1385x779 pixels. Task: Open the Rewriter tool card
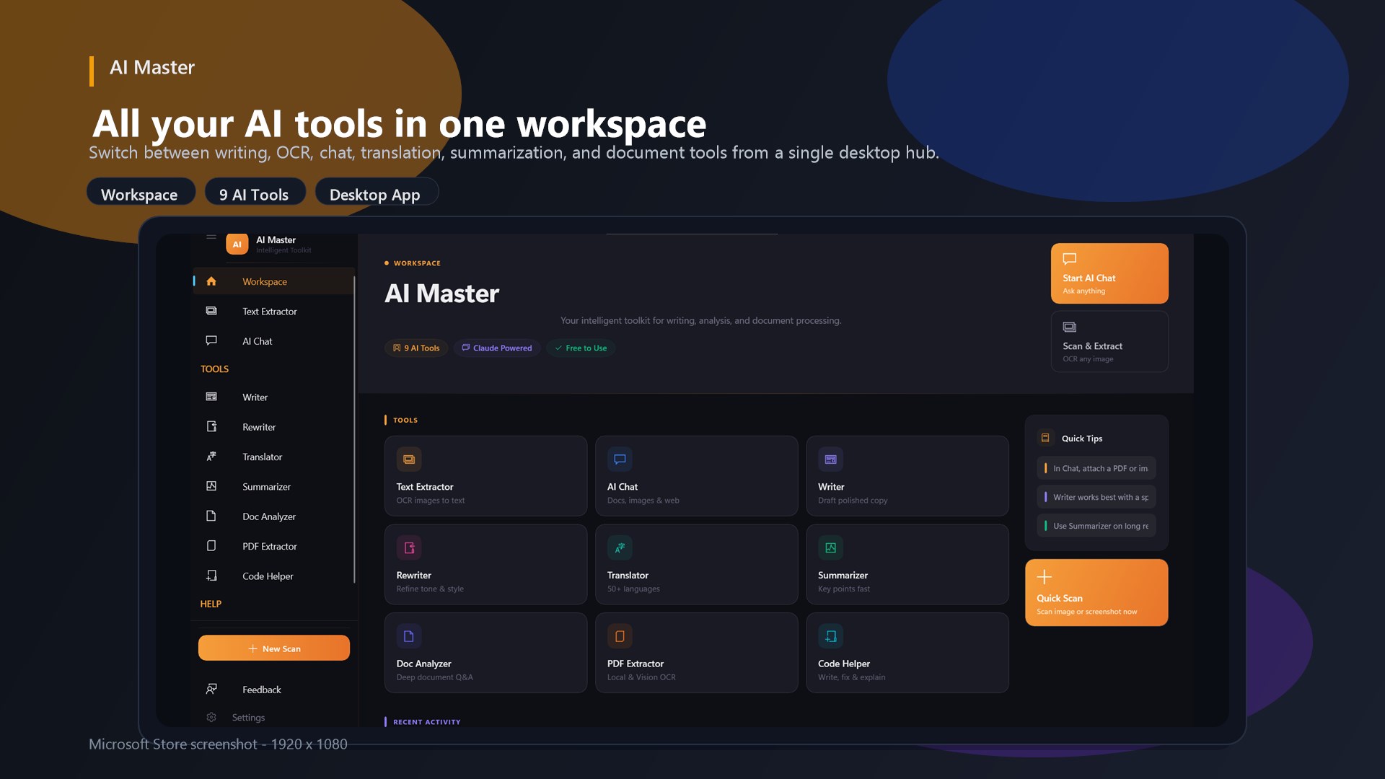[485, 564]
